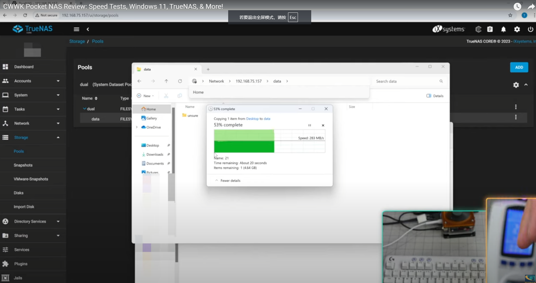Expand OneDrive in Explorer navigation pane

pos(137,127)
